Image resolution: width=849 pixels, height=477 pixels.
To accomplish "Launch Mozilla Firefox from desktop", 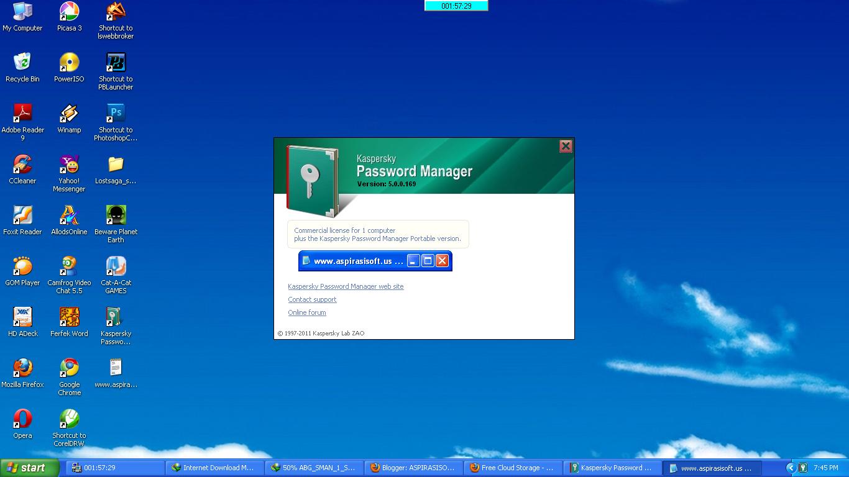I will tap(22, 373).
